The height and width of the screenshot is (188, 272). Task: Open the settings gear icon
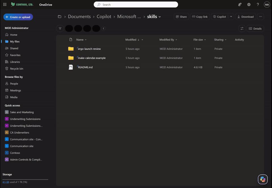249,5
